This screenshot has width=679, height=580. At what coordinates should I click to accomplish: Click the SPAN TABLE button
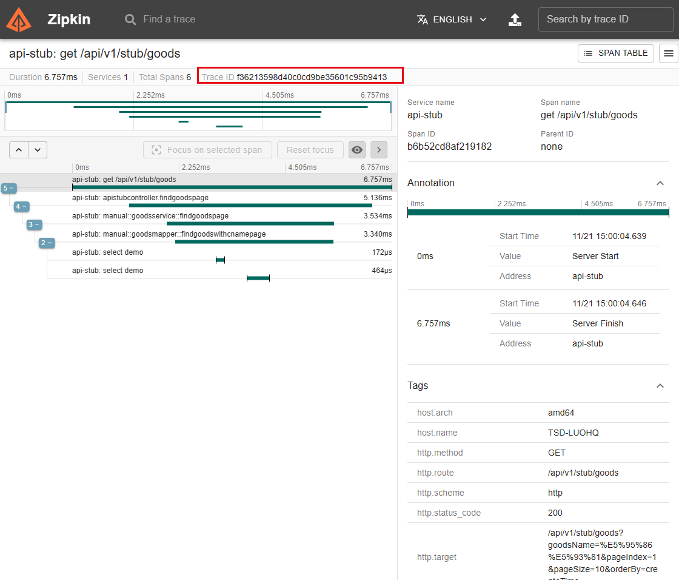click(615, 53)
